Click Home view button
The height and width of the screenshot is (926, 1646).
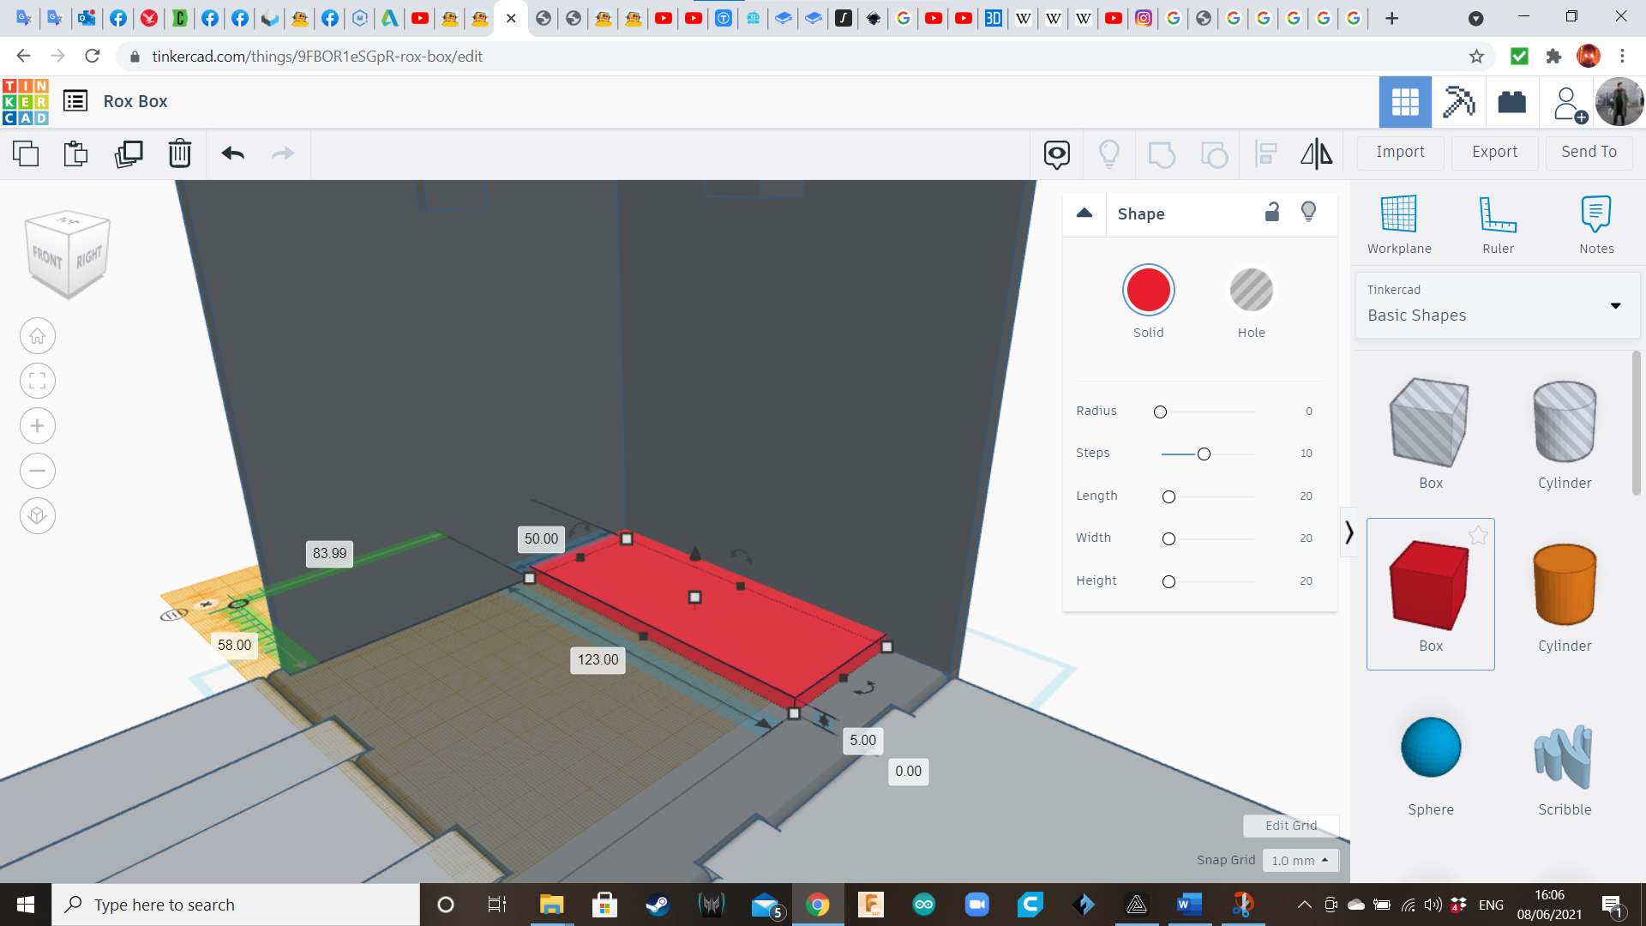tap(38, 336)
